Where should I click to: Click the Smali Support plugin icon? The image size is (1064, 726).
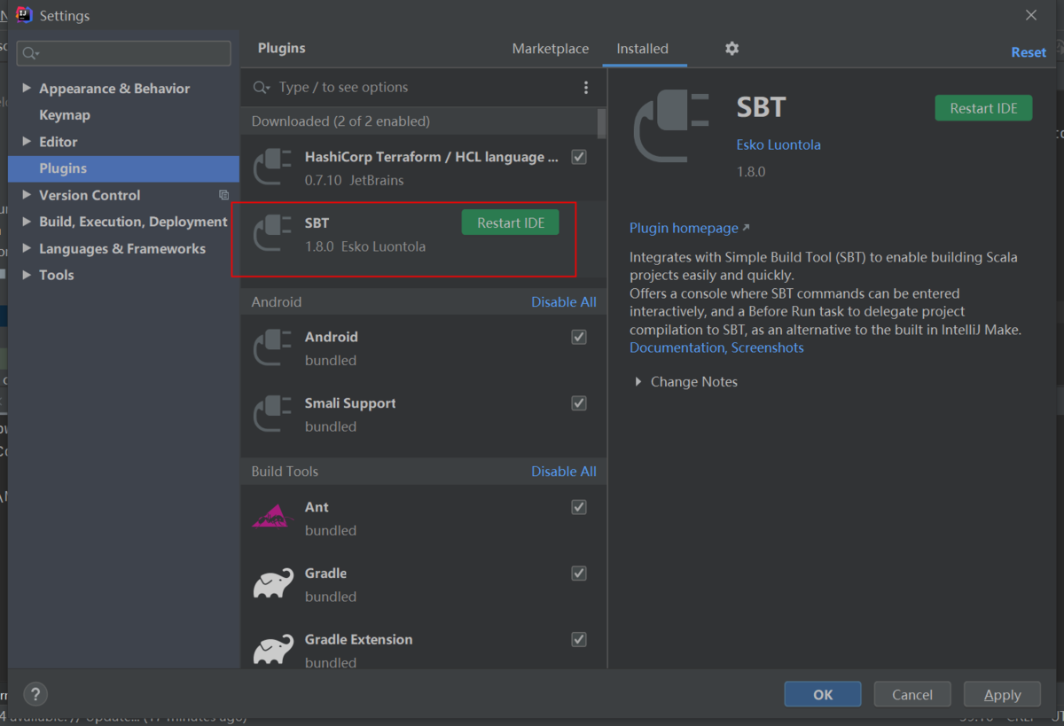point(273,414)
